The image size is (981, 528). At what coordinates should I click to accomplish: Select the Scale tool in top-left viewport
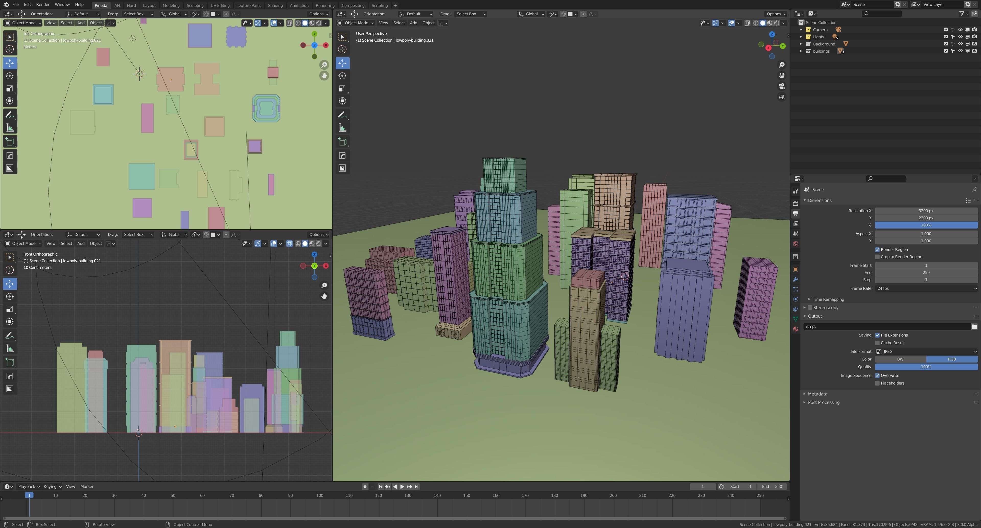point(10,88)
